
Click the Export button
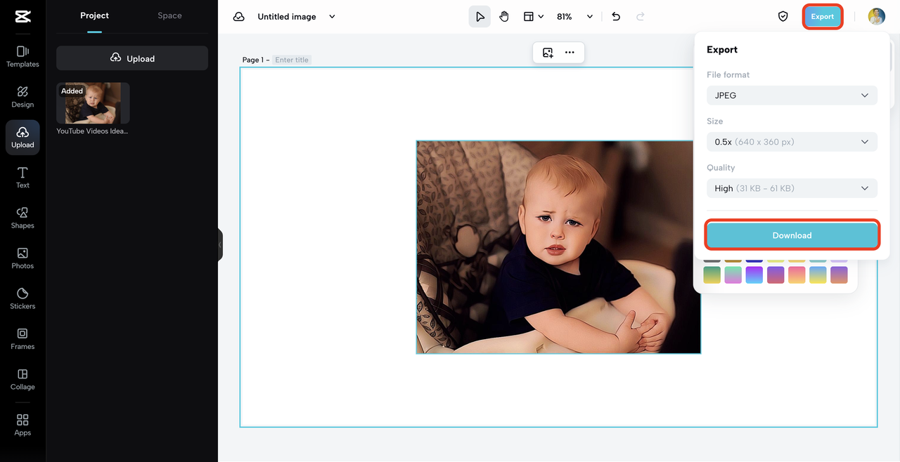822,16
